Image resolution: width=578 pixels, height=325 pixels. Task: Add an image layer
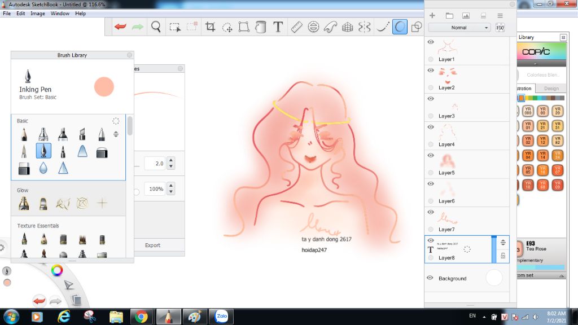[x=466, y=15]
